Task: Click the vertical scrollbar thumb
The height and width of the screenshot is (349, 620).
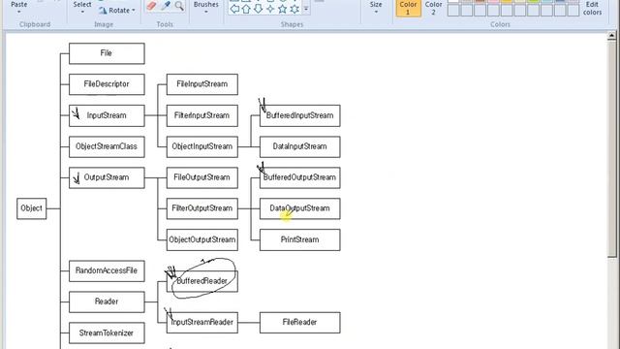Action: coord(611,148)
